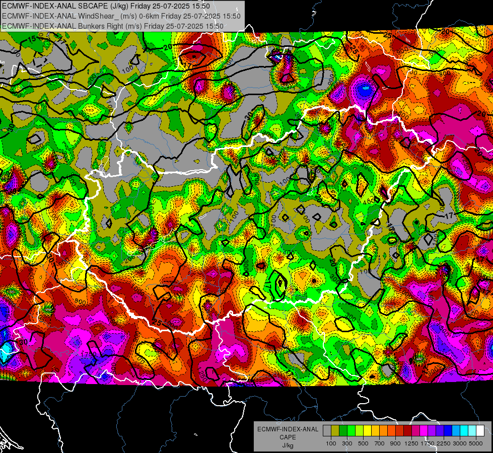Click the 2250 legend value label

click(x=444, y=443)
